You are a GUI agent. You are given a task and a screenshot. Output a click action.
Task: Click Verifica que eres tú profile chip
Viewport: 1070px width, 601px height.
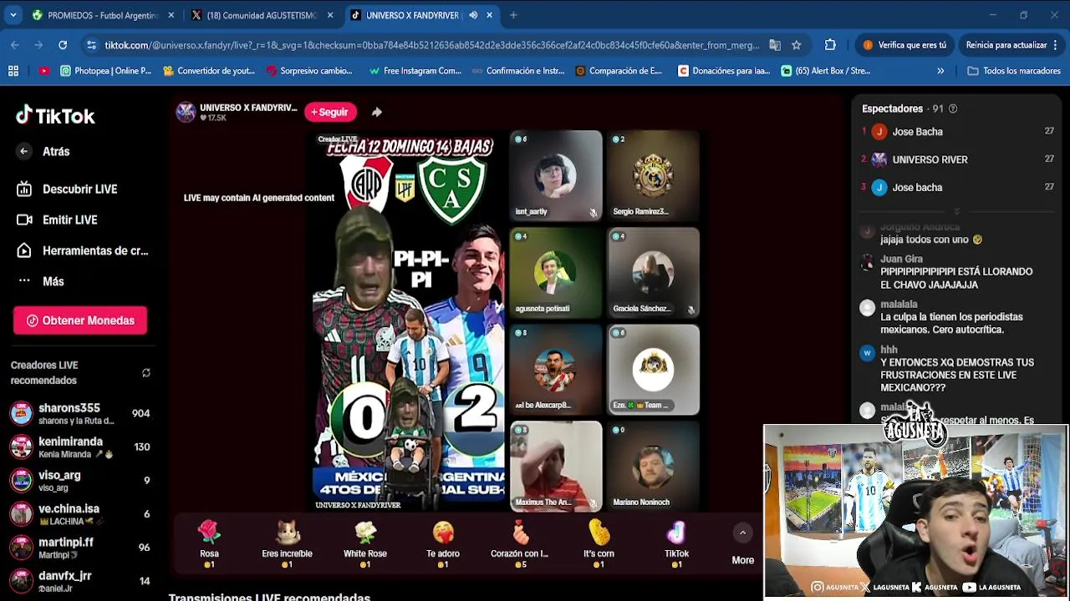click(x=905, y=45)
